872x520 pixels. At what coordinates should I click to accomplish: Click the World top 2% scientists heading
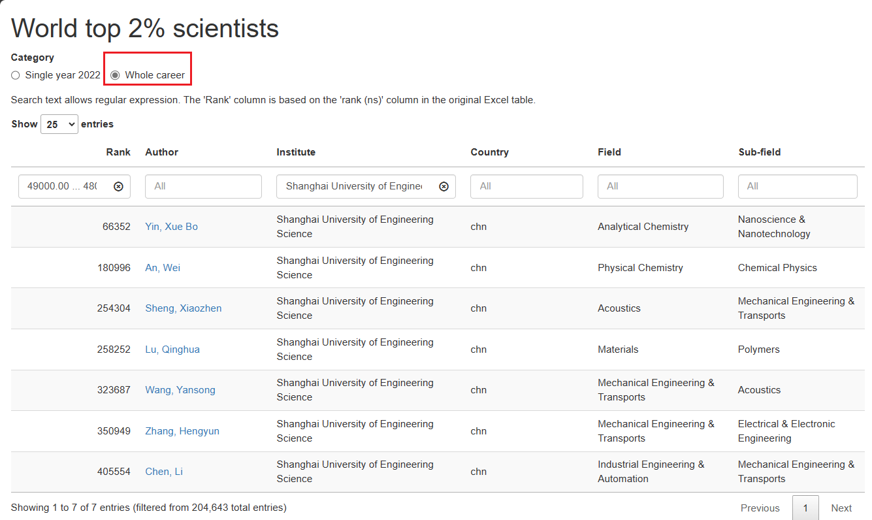coord(145,28)
